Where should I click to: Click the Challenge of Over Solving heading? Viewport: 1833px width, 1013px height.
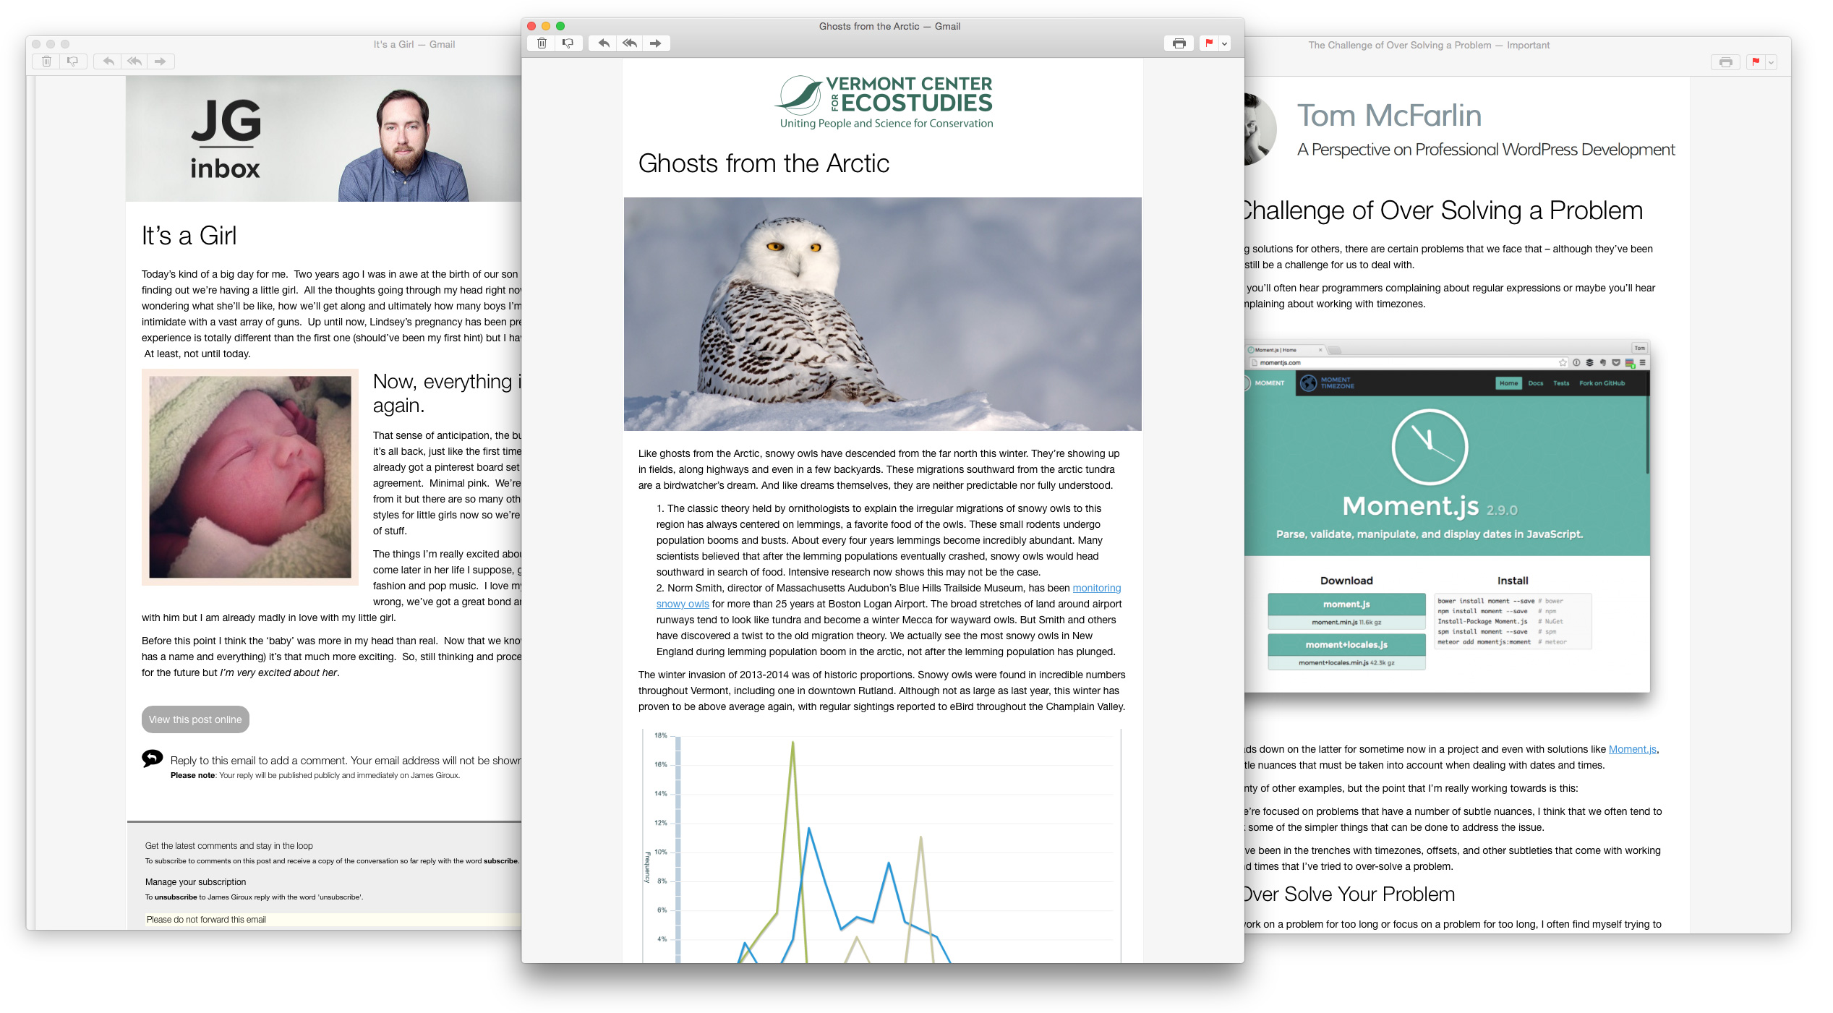pyautogui.click(x=1443, y=210)
